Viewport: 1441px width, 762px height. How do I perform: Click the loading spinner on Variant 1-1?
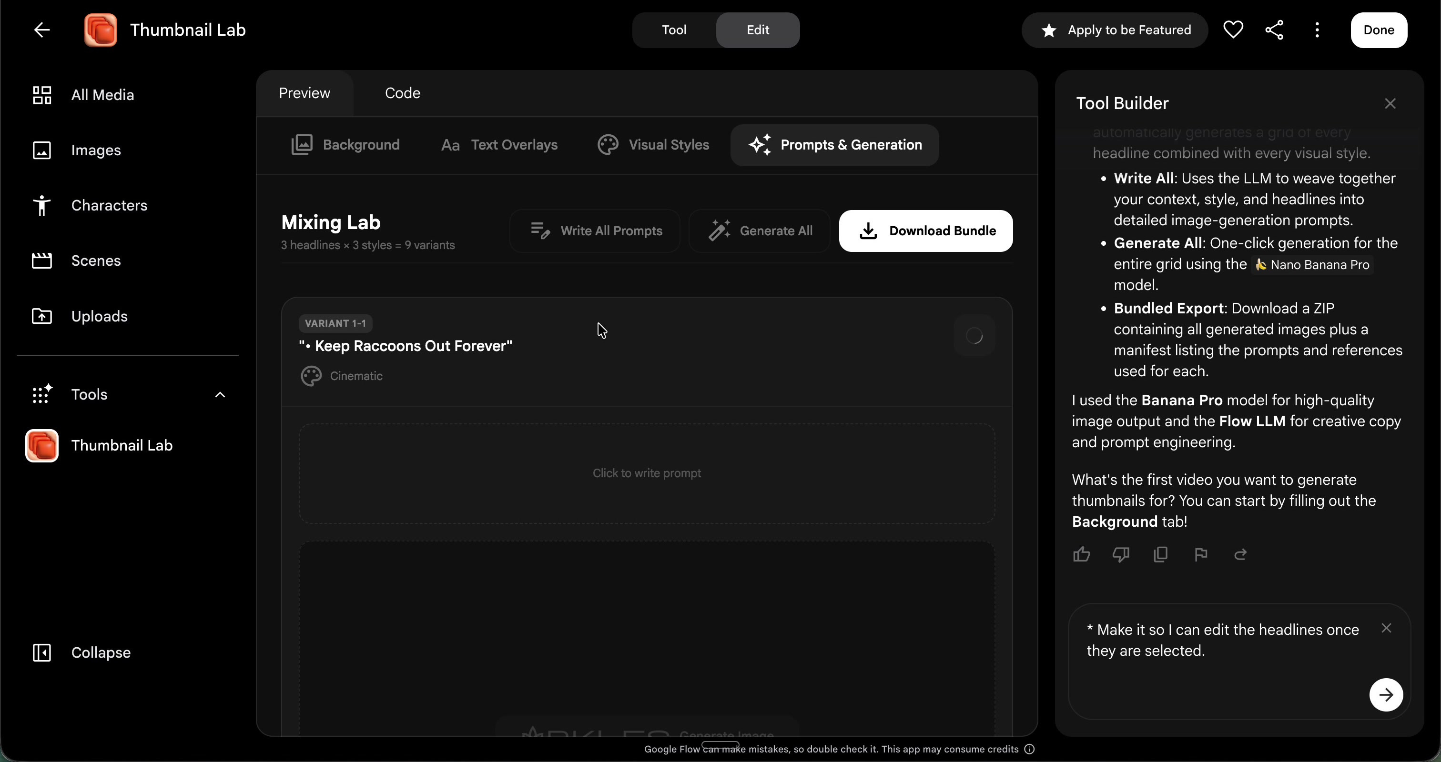tap(974, 335)
